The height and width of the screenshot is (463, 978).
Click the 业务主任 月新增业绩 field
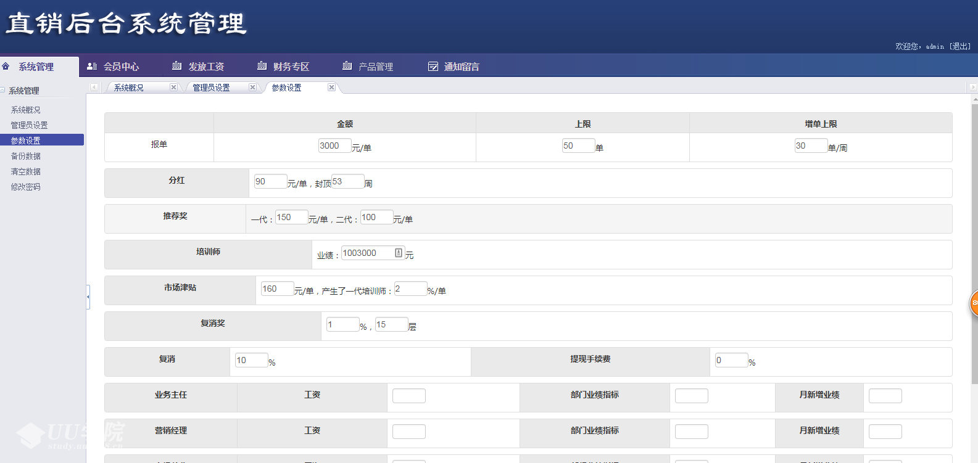tap(885, 396)
